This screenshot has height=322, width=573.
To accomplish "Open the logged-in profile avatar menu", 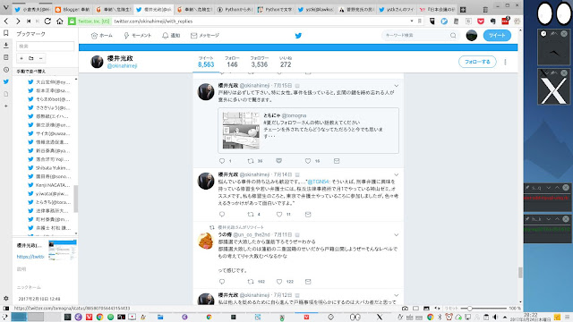I will (x=472, y=36).
